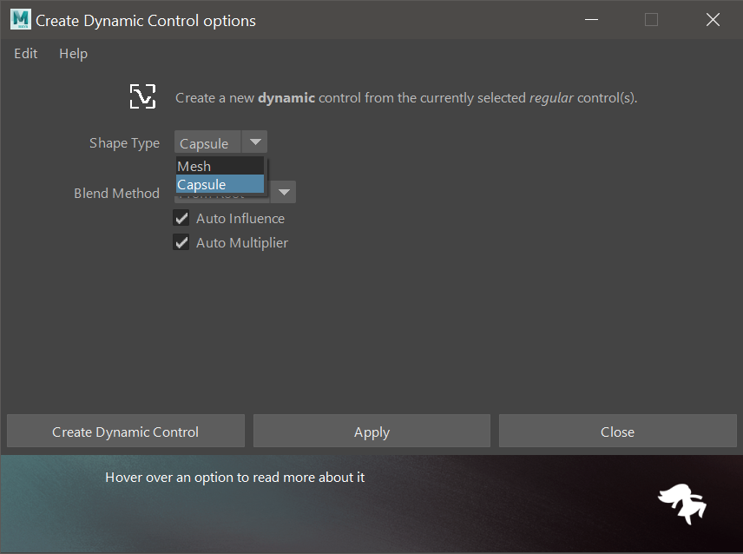The height and width of the screenshot is (554, 743).
Task: Click the Apply button
Action: point(371,432)
